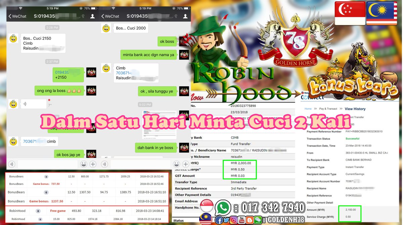
Task: Tap the WhatsApp logo beside 017 342 7940
Action: (223, 208)
